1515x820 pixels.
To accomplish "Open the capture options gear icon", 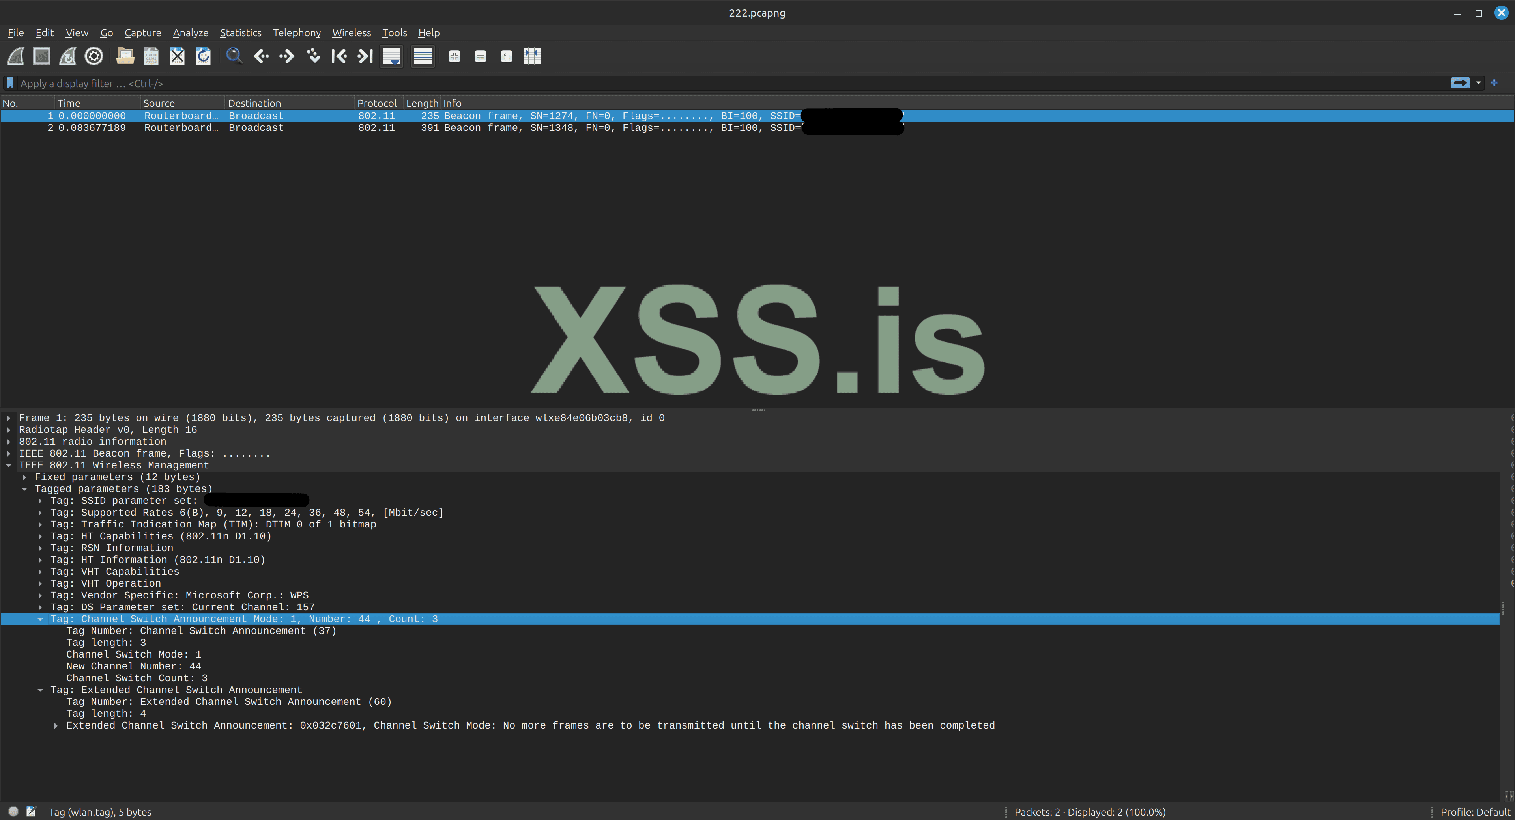I will click(94, 56).
